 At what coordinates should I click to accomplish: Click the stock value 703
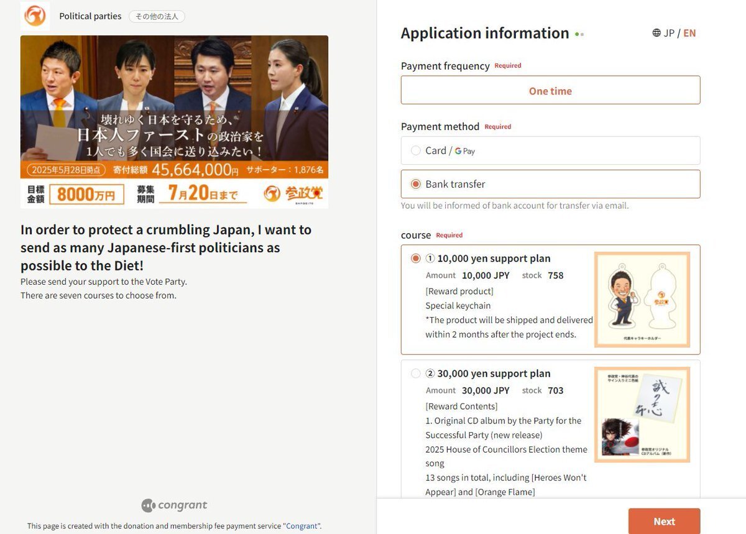[x=556, y=390]
